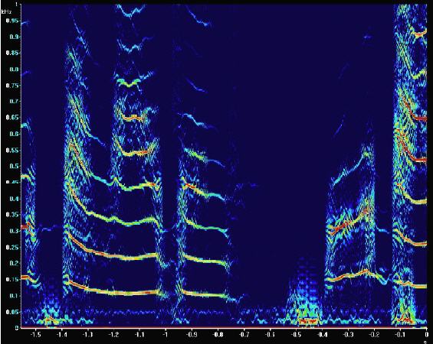Click the 0.95 frequency axis label
Image resolution: width=433 pixels, height=344 pixels.
tap(12, 21)
